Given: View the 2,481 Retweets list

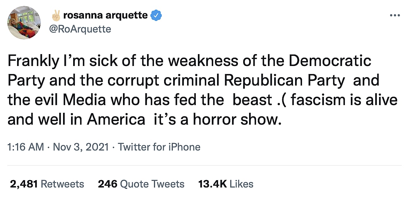Looking at the screenshot, I should (47, 184).
